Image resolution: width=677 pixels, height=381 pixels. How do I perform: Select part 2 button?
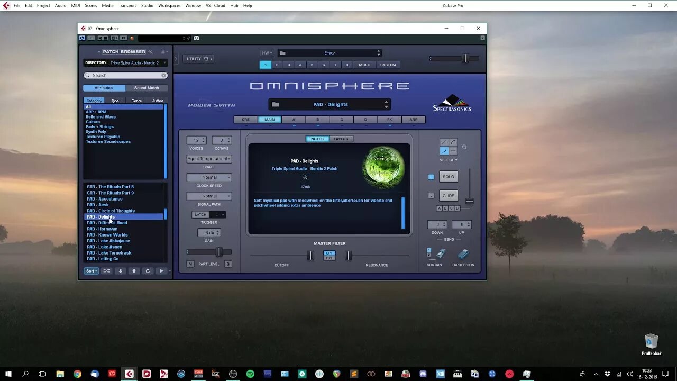pos(277,65)
